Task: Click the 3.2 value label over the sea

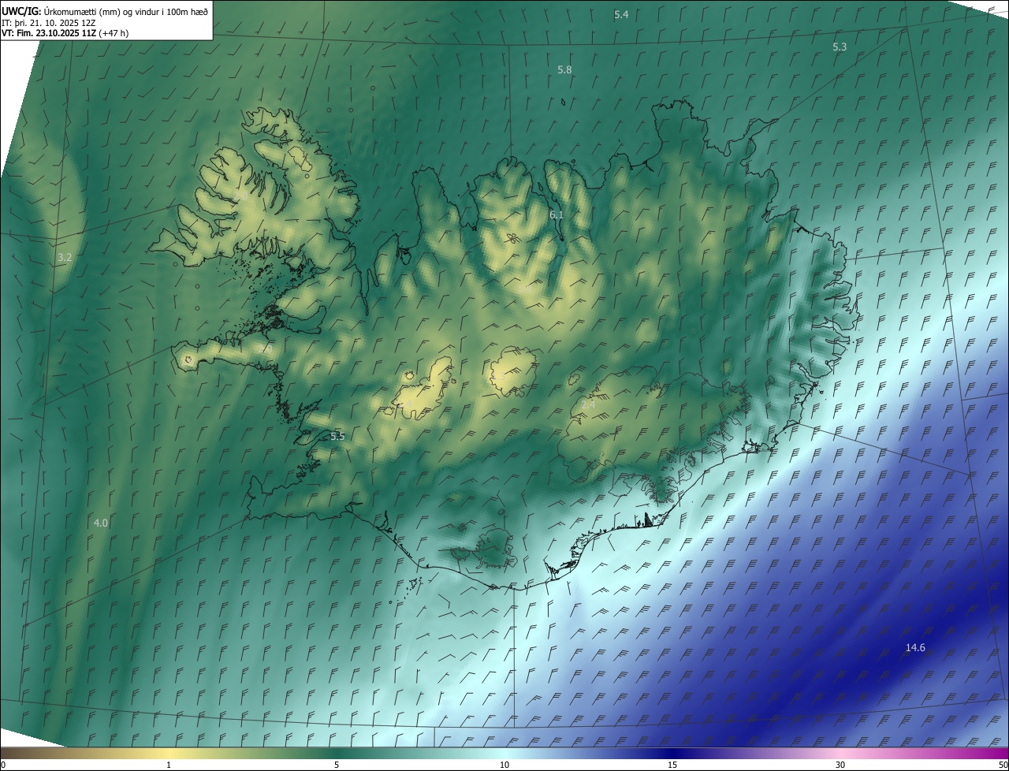Action: (x=65, y=258)
